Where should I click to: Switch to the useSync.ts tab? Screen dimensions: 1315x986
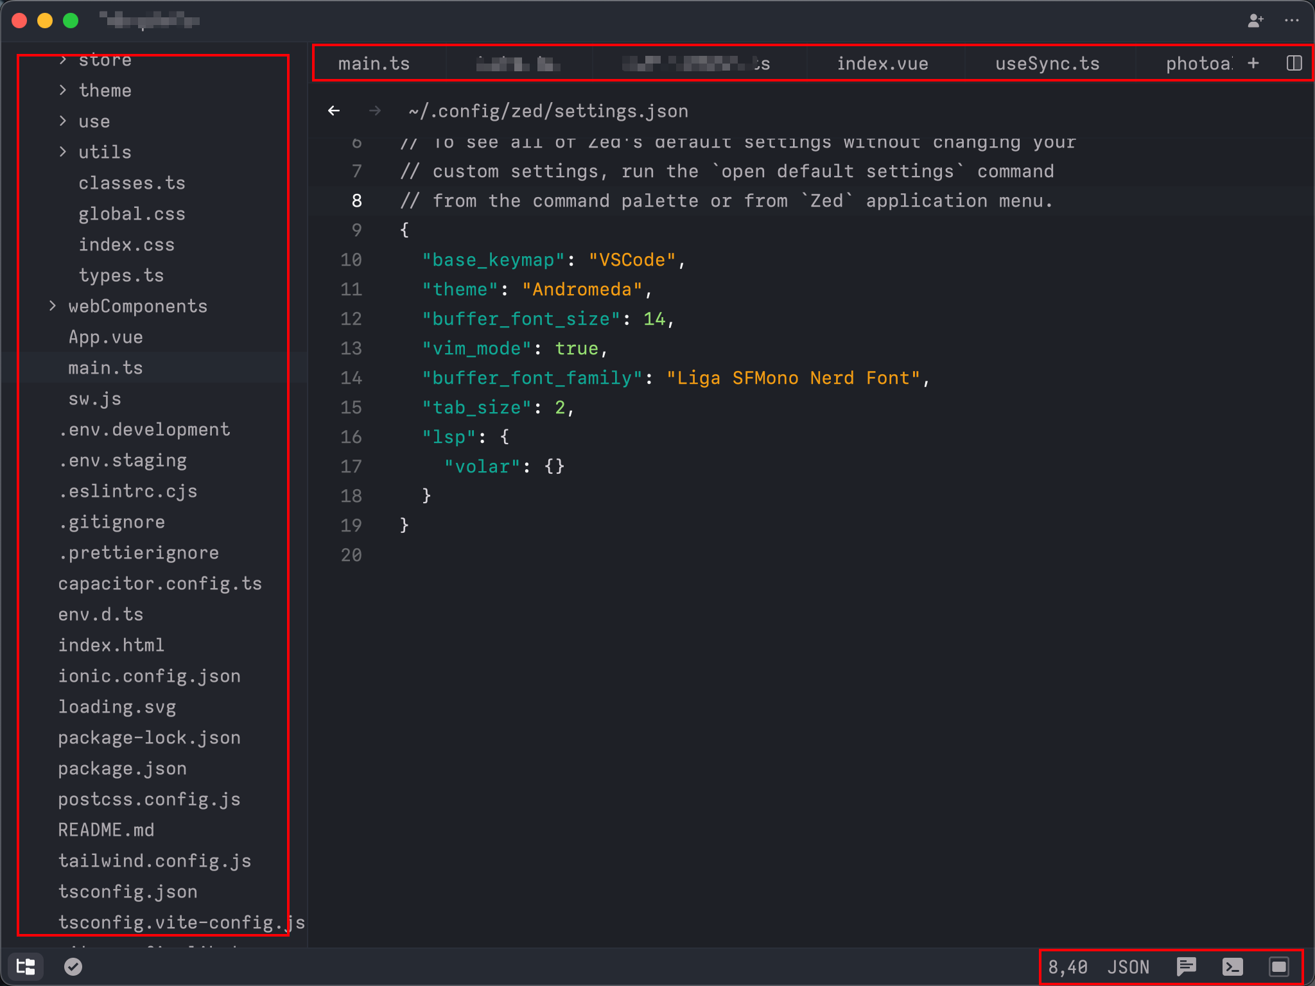(x=1047, y=64)
